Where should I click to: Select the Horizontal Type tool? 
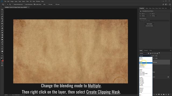coord(2,44)
